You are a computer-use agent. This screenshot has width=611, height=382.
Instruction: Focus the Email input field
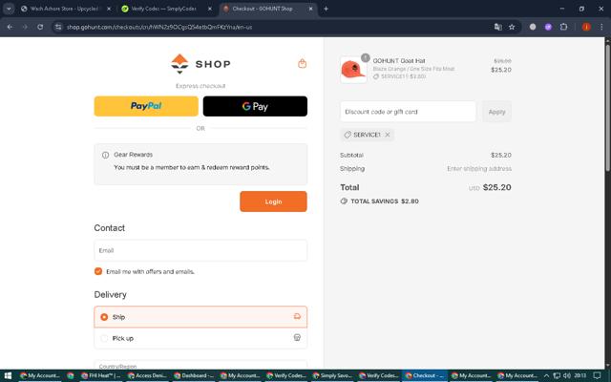(x=200, y=250)
